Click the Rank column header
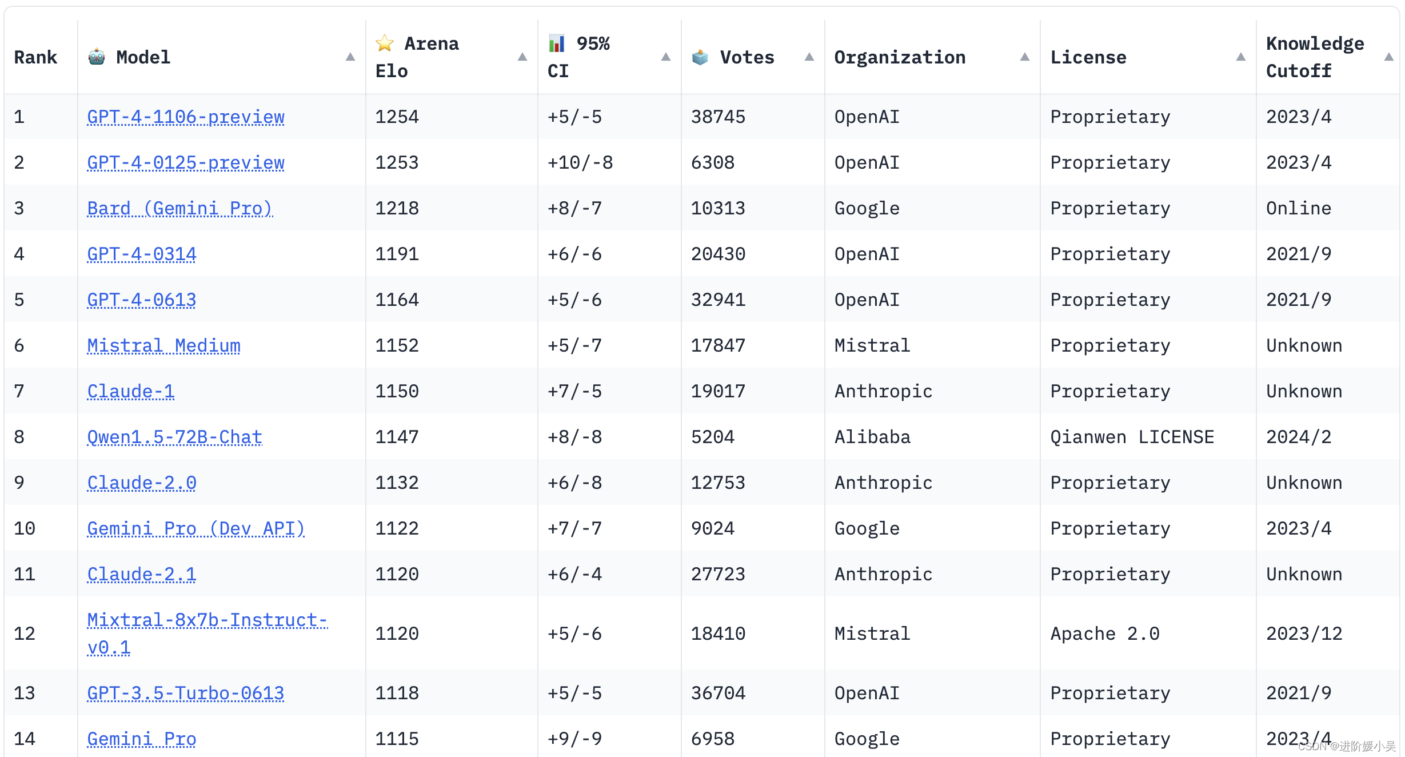1405x757 pixels. pyautogui.click(x=35, y=57)
